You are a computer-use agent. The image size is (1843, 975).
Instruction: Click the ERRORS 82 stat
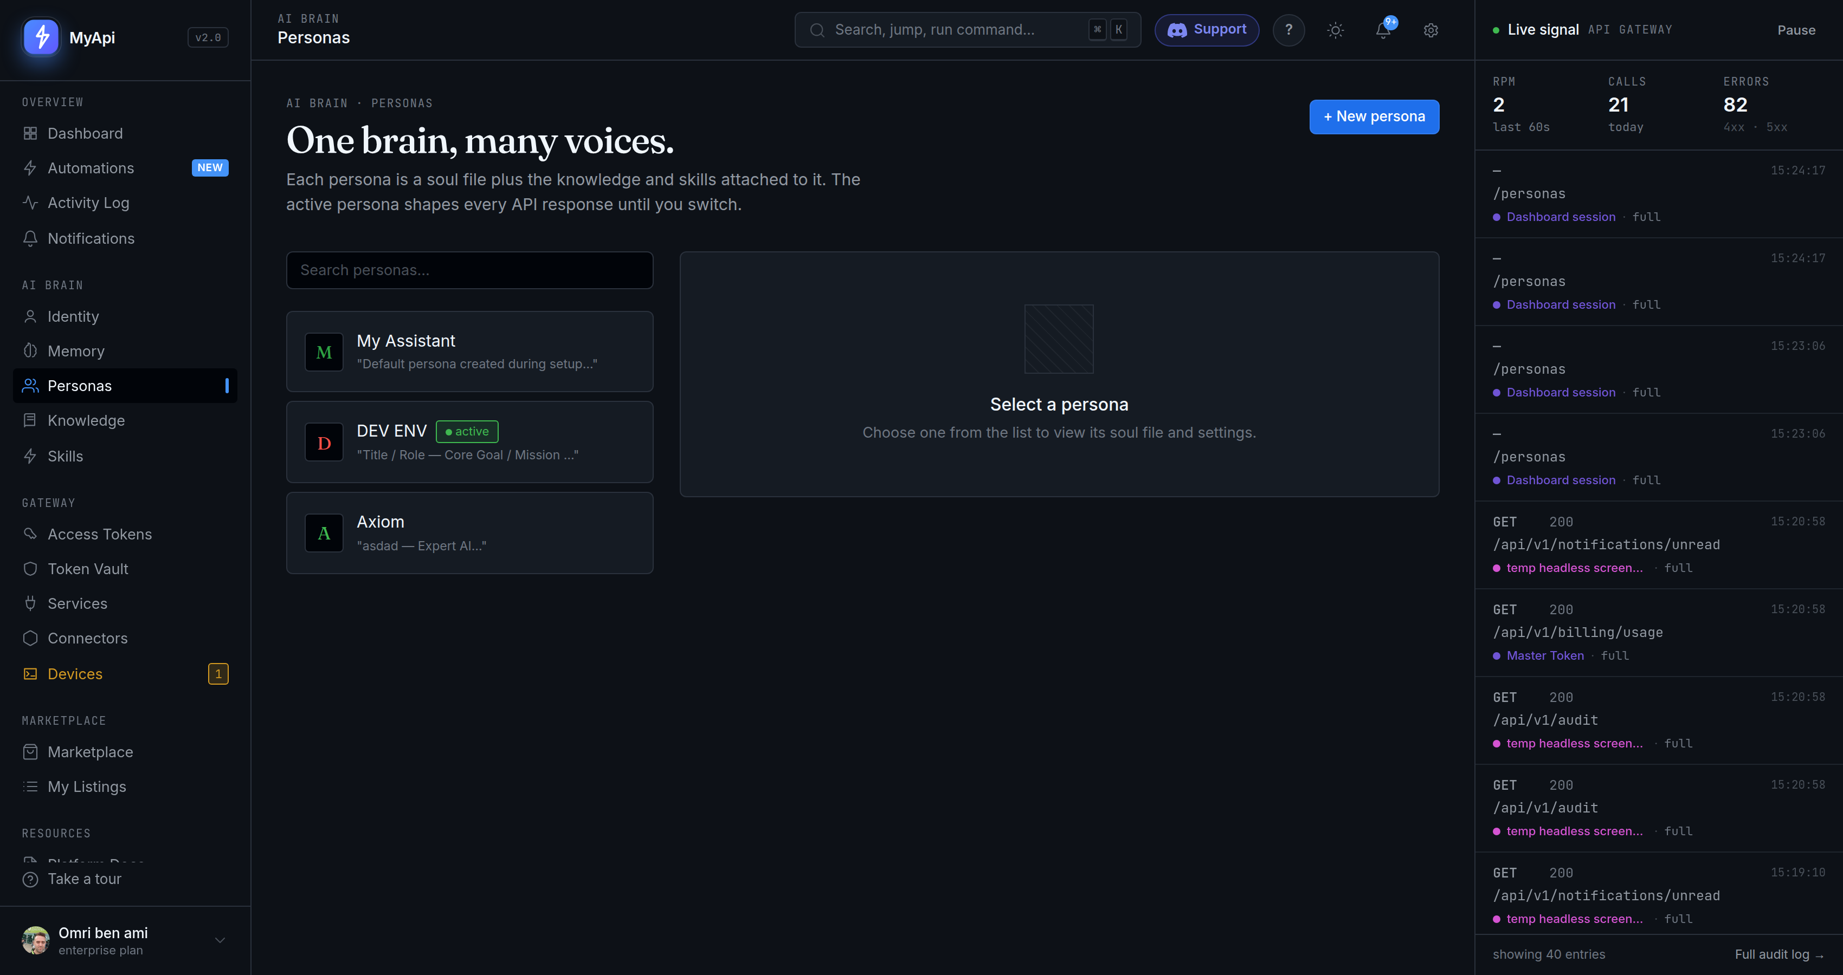[x=1755, y=105]
